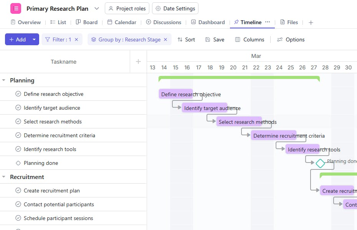Image resolution: width=357 pixels, height=230 pixels.
Task: Click the add column plus icon
Action: click(x=138, y=62)
